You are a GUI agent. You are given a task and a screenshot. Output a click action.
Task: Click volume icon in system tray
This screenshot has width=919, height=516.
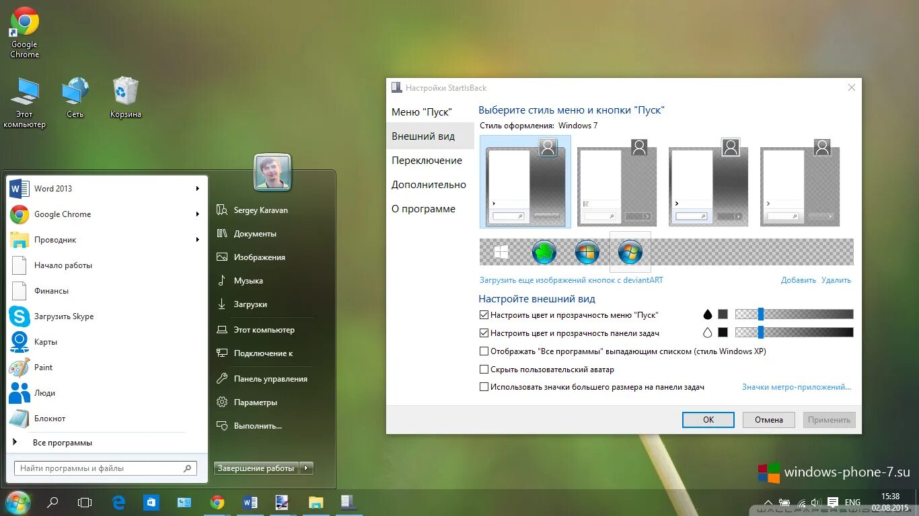pyautogui.click(x=815, y=502)
